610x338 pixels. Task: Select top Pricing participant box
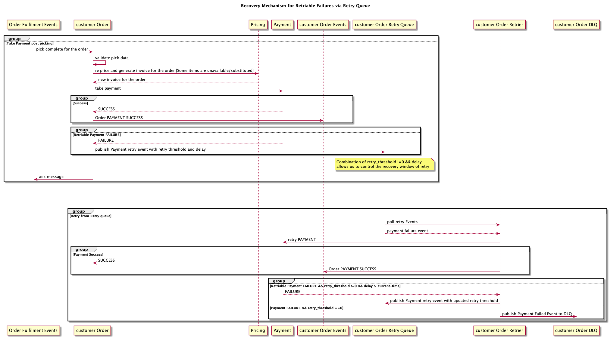(x=258, y=25)
